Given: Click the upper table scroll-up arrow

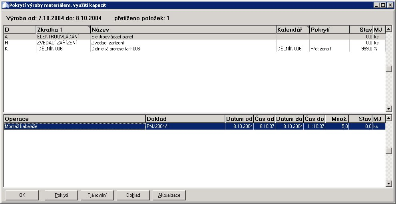Looking at the screenshot, I should 389,28.
